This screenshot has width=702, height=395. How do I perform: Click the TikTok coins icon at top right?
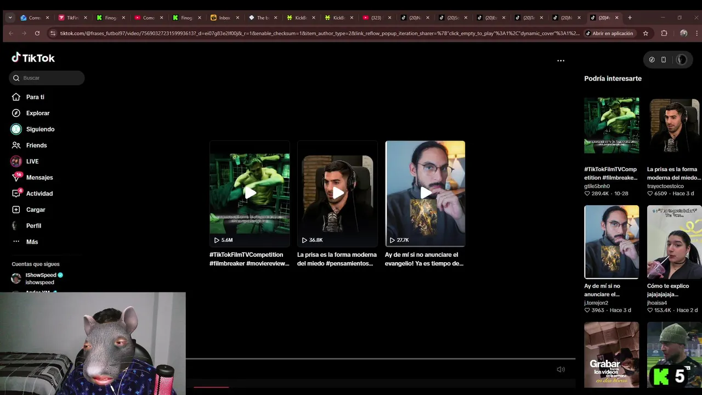tap(652, 60)
